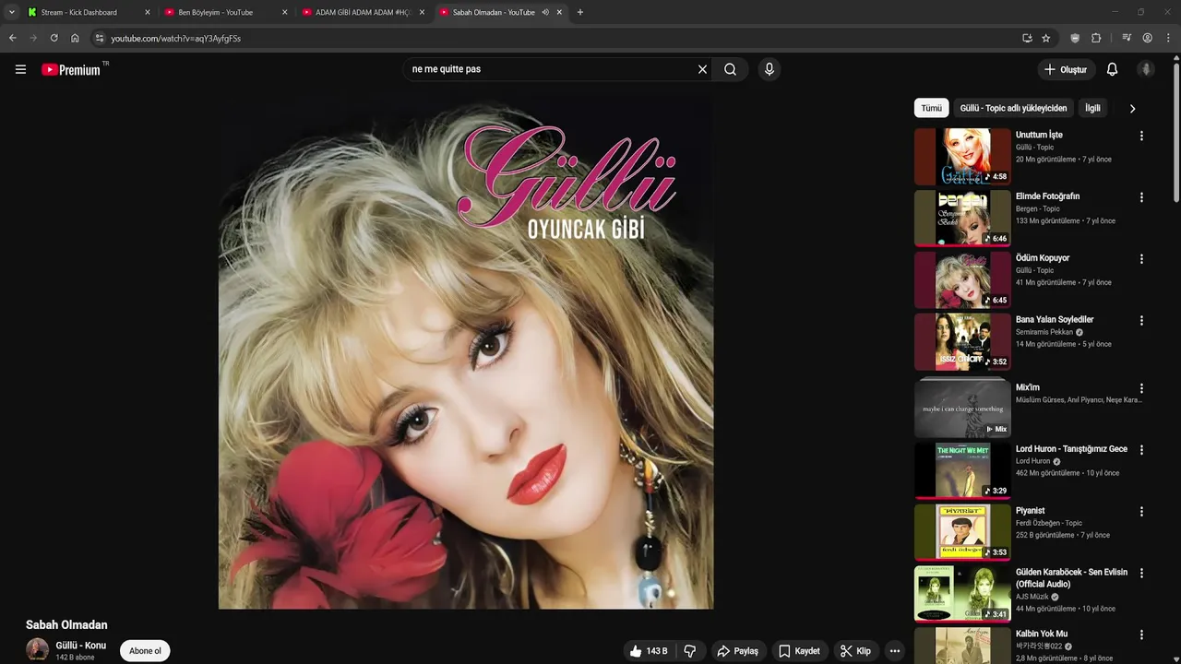Close the Sabah Olmadan tab
This screenshot has width=1181, height=664.
tap(559, 12)
